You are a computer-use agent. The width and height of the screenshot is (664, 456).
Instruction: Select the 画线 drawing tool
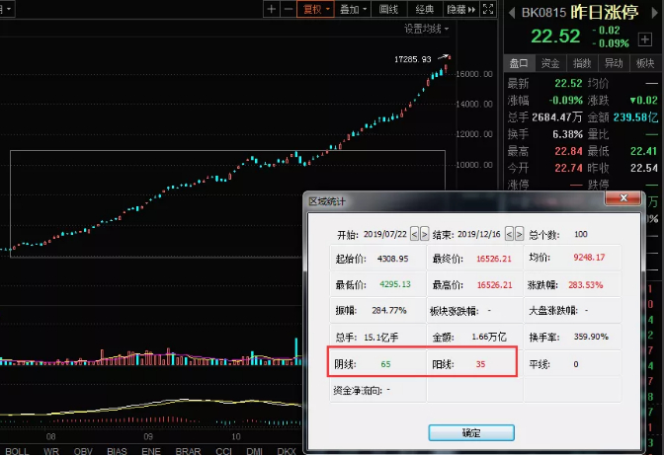point(388,9)
